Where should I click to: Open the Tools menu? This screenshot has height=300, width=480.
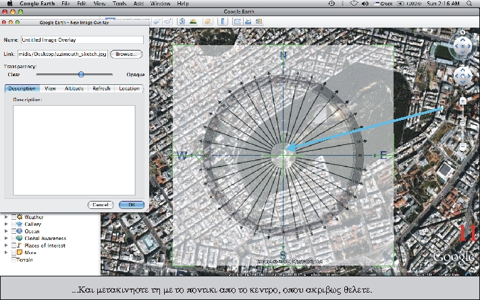coord(119,3)
